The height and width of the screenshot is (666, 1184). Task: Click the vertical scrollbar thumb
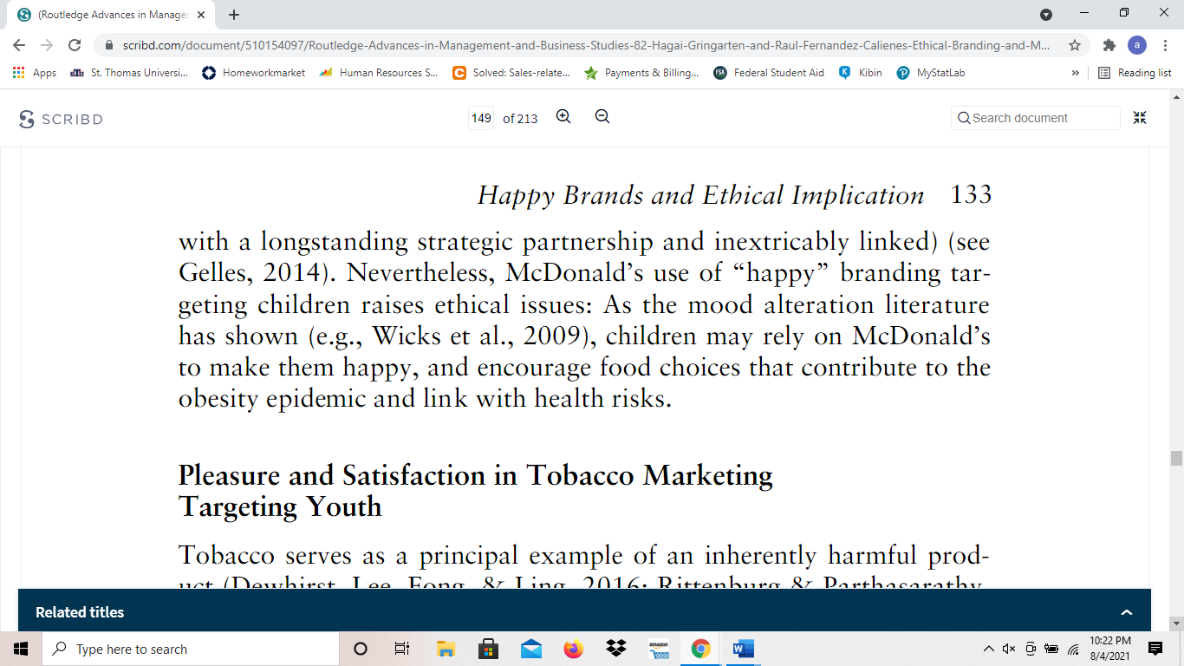pyautogui.click(x=1176, y=459)
